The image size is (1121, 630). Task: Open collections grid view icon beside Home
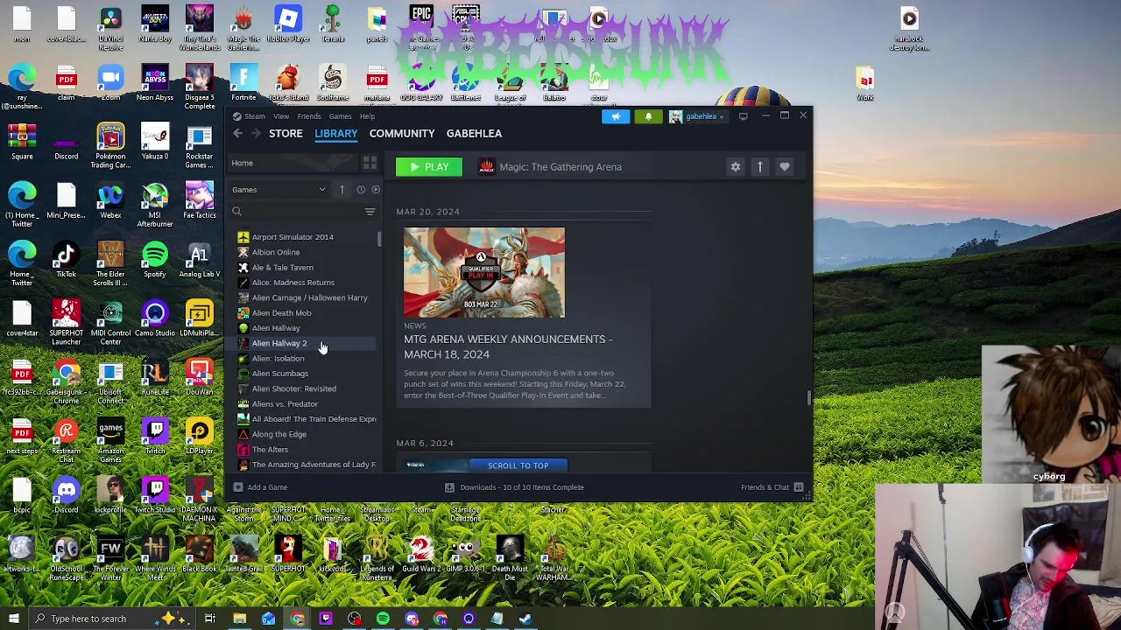point(370,164)
